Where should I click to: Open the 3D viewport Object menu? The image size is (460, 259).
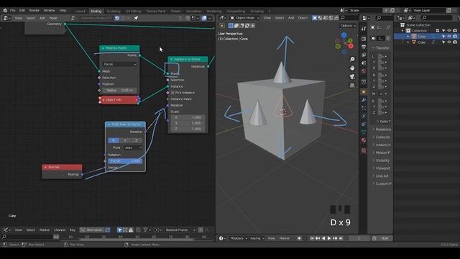tap(303, 18)
